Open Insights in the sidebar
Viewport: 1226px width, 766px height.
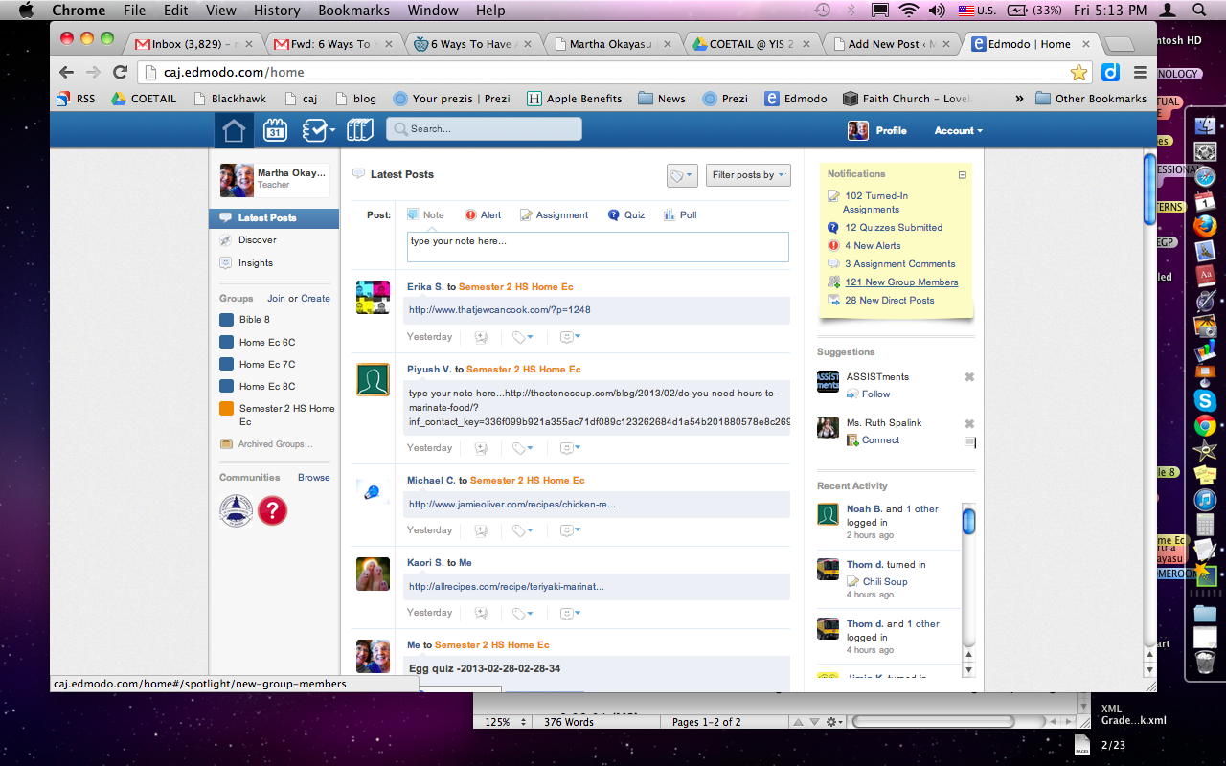(256, 263)
